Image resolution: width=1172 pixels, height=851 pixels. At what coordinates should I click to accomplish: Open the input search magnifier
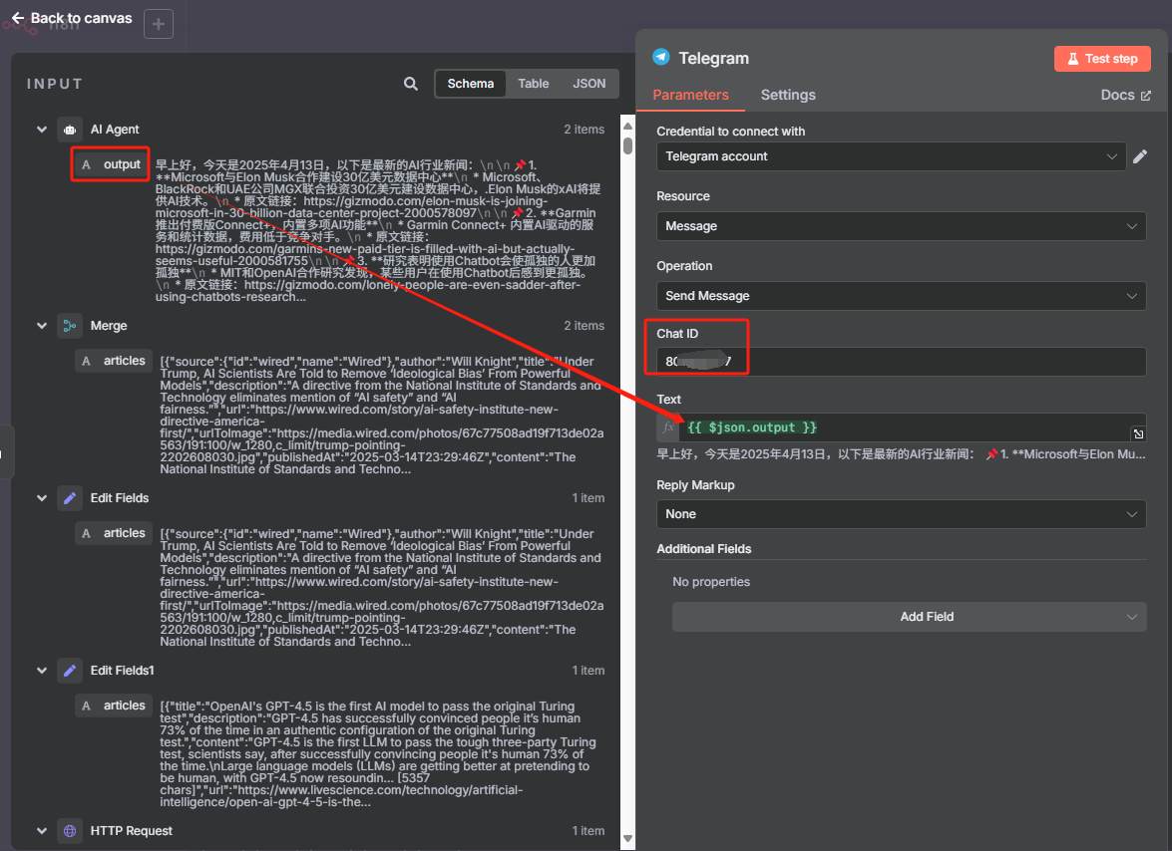[410, 84]
